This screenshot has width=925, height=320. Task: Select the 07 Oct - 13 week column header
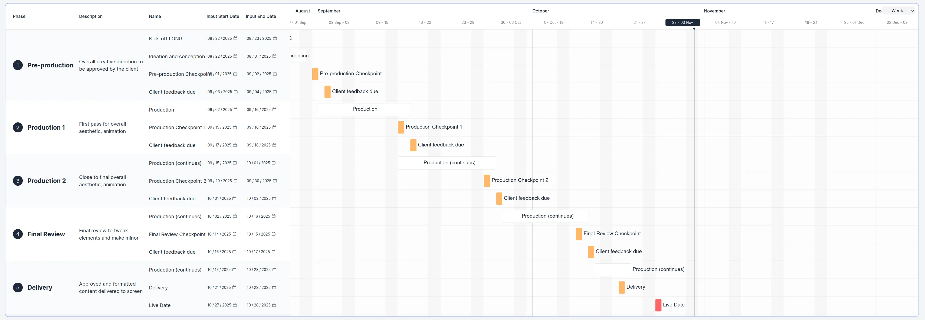[x=554, y=22]
